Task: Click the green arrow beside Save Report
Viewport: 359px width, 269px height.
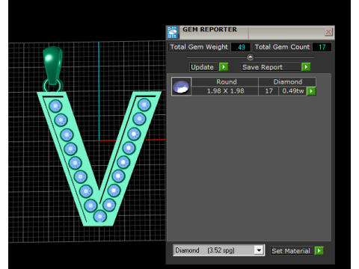Action: [306, 67]
